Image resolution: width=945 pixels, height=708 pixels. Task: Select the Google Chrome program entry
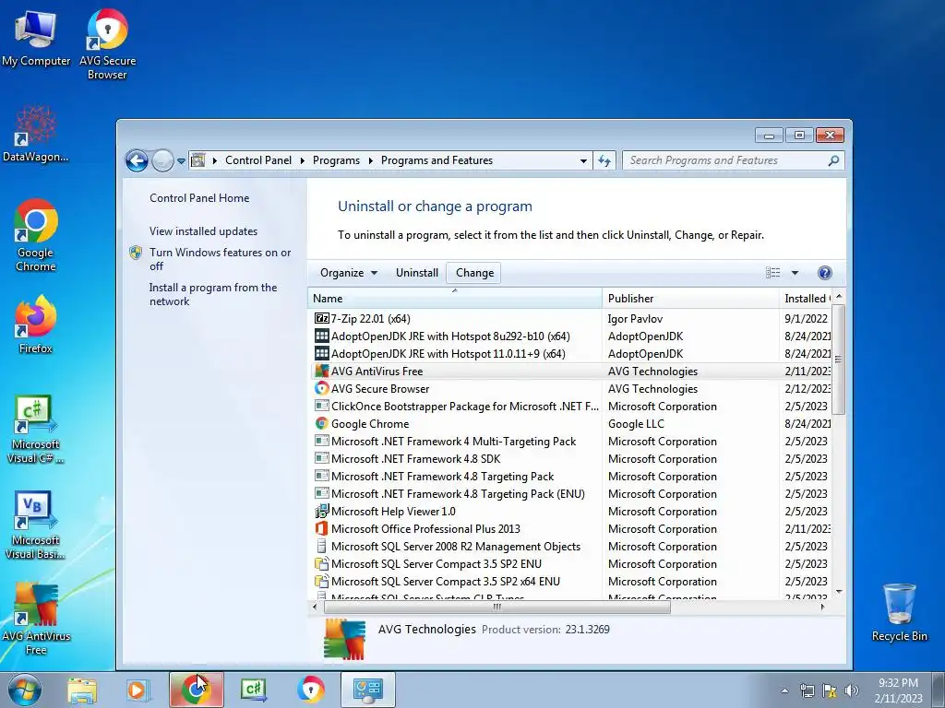[x=569, y=423]
